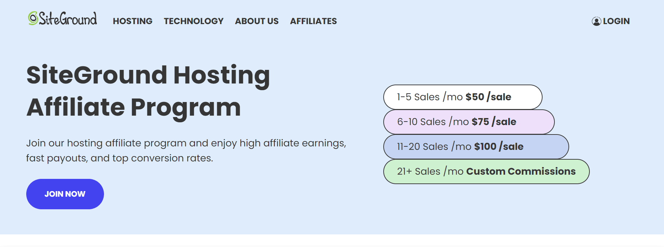Open the LOGIN link

(616, 21)
